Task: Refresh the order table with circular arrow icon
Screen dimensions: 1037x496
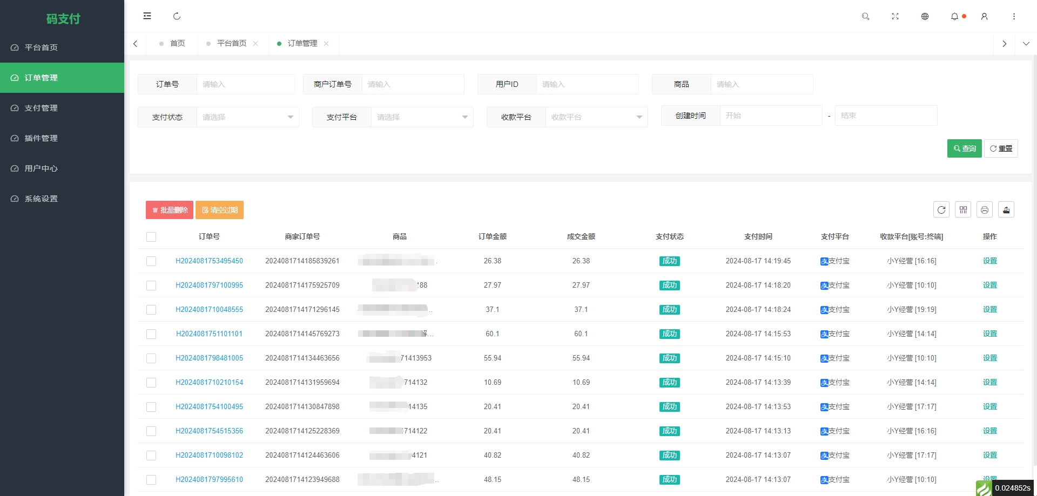Action: (941, 209)
